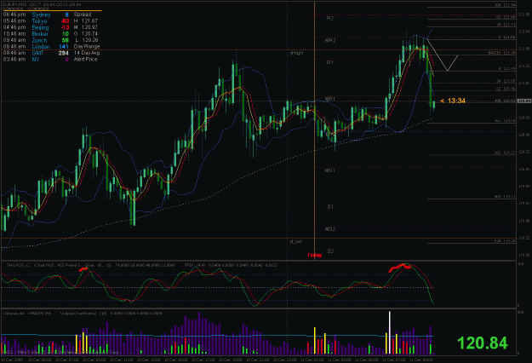Click the current price tag on axis
This screenshot has height=363, width=532.
[525, 101]
